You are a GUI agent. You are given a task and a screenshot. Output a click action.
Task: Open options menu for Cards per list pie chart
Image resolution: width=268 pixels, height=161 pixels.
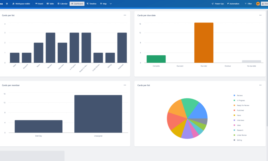tap(260, 85)
